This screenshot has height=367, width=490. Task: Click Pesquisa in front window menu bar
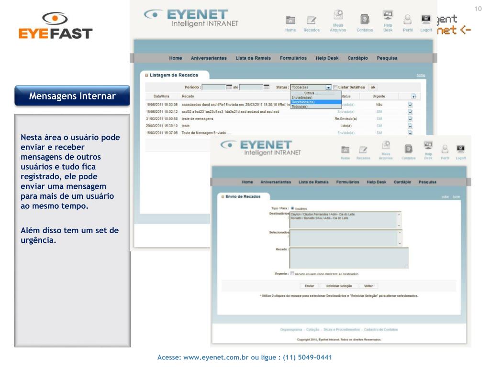click(427, 182)
